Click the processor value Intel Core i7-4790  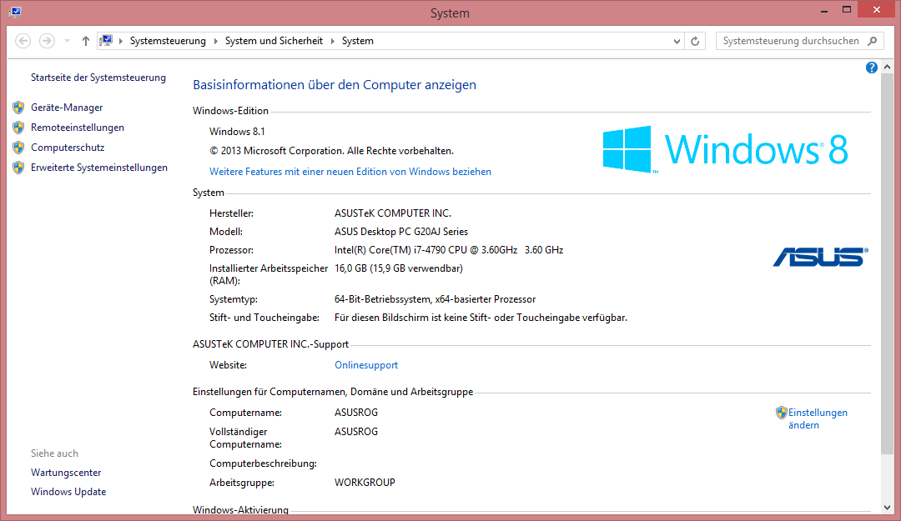449,250
